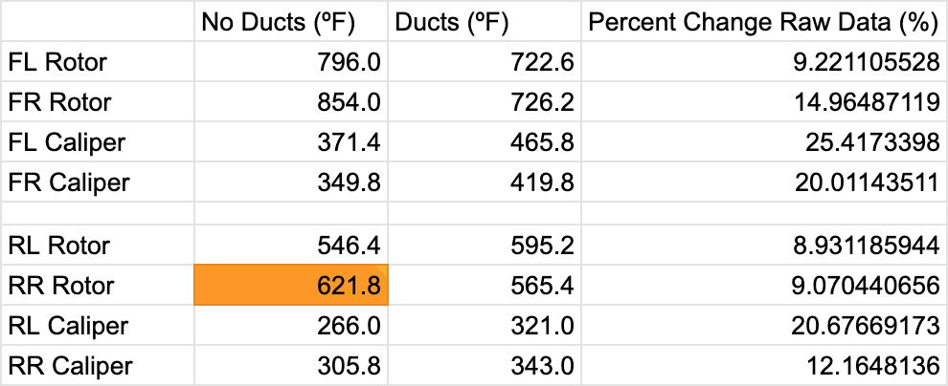Viewport: 948px width, 386px height.
Task: Select the RR Caliper label cell
Action: point(98,366)
